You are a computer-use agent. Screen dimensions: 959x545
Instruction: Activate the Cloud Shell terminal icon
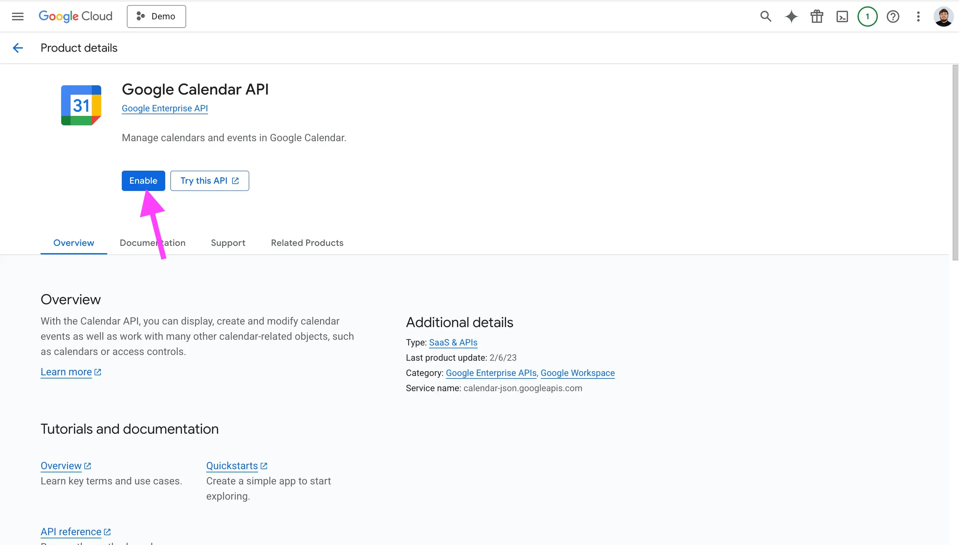click(842, 16)
